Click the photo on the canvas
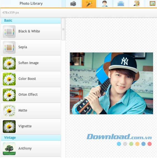 coord(111,83)
